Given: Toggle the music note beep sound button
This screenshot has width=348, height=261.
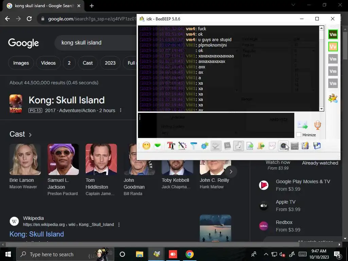Looking at the screenshot, I should pos(239,146).
